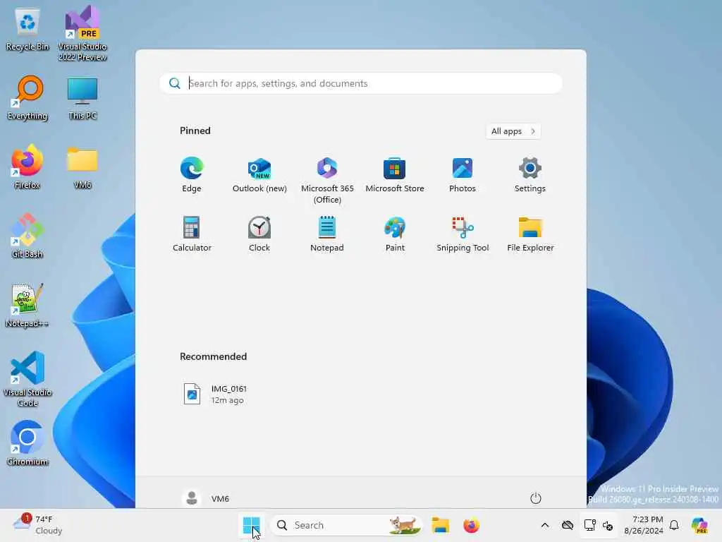The image size is (722, 542).
Task: Select the This PC desktop icon
Action: click(x=82, y=98)
